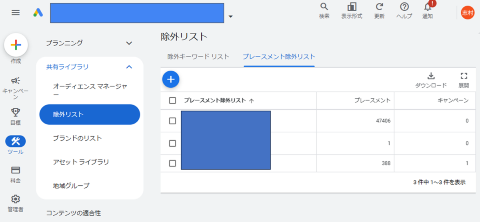The image size is (480, 222).
Task: Click the 展開 expand fullscreen icon
Action: [x=464, y=76]
